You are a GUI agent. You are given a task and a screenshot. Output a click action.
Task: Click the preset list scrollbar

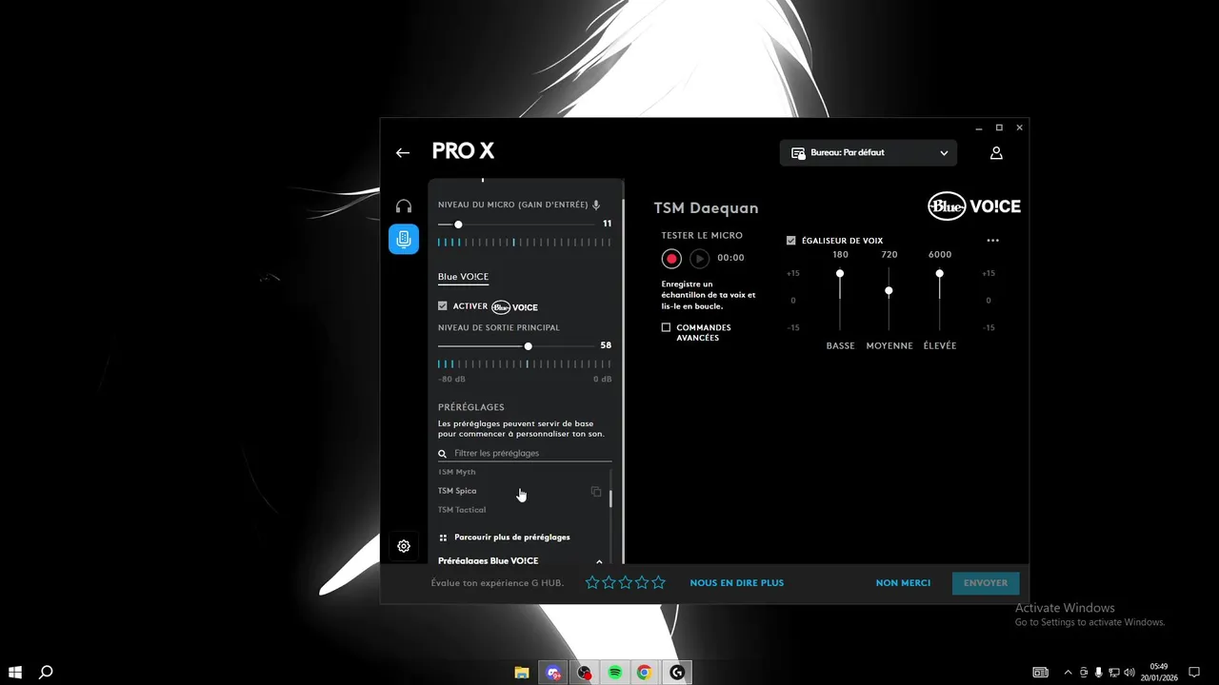610,499
